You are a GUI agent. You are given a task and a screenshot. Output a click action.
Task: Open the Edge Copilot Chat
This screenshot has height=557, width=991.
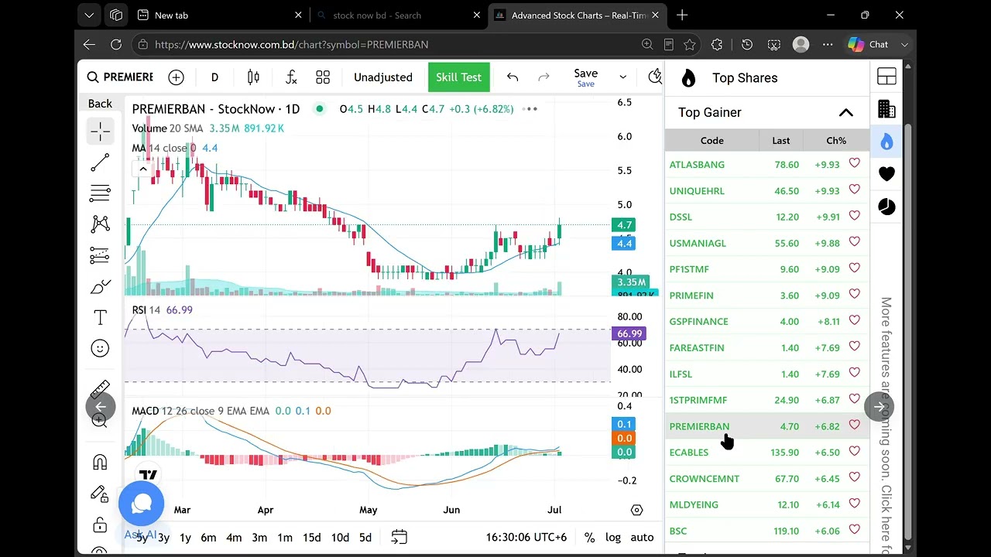pos(869,45)
